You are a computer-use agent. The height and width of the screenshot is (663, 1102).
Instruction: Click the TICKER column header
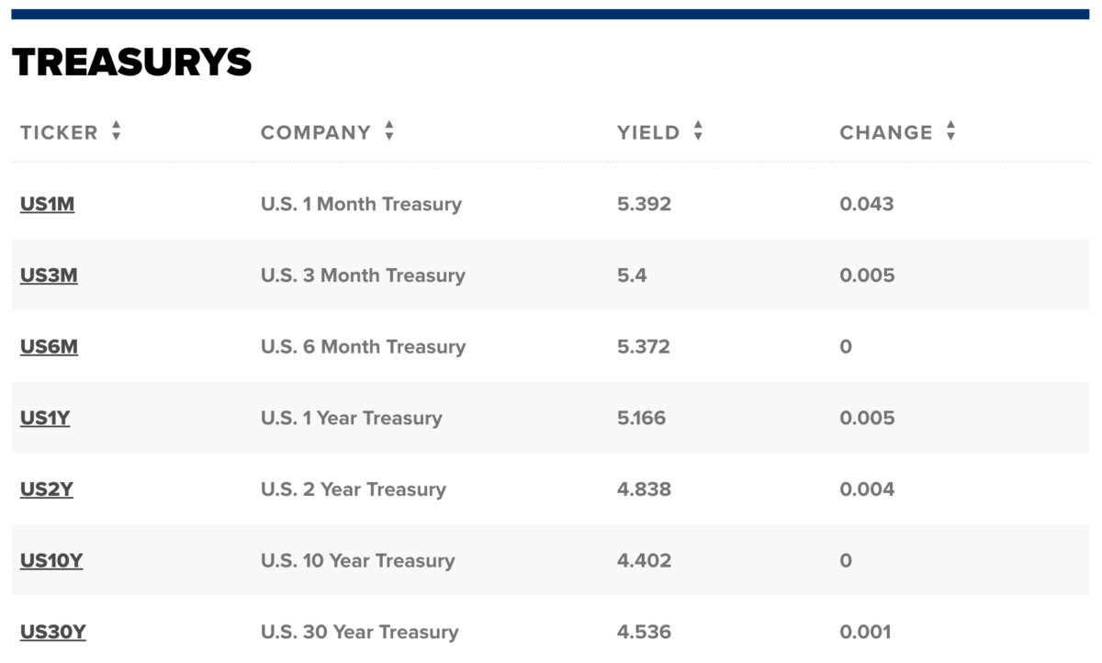[59, 132]
